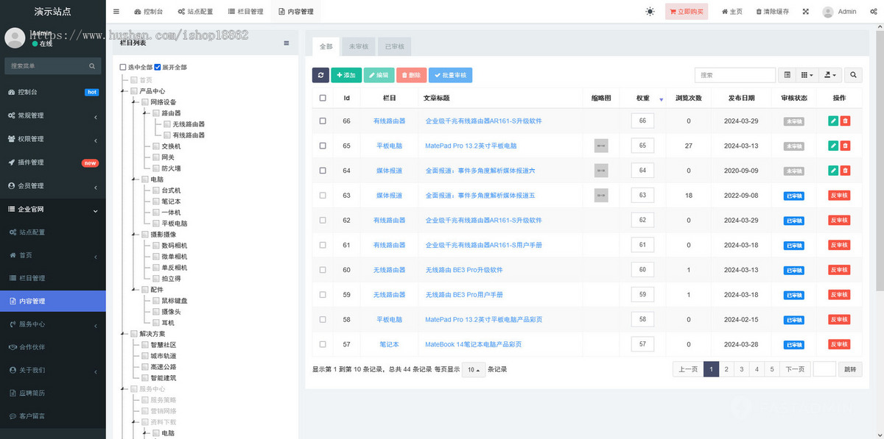The height and width of the screenshot is (439, 884).
Task: Check the checkbox on row 62
Action: 322,220
